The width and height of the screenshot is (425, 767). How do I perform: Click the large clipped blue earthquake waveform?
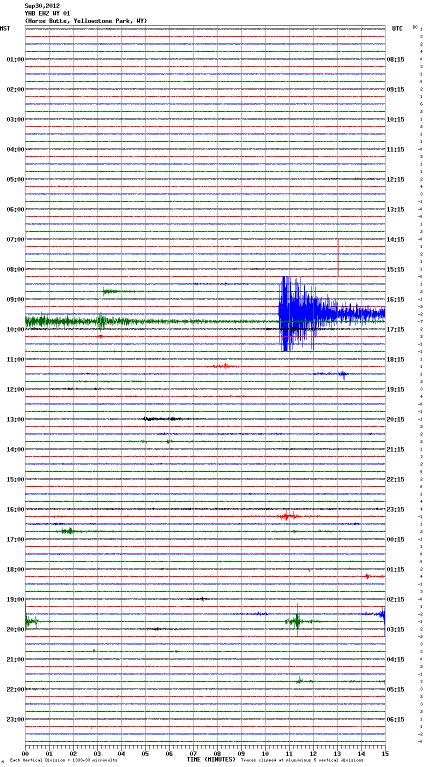331,314
